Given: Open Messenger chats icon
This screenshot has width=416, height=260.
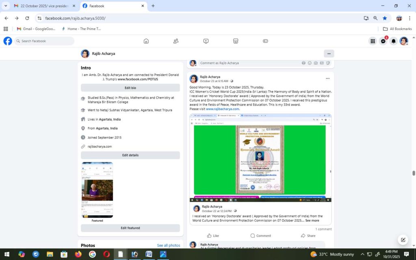Looking at the screenshot, I should point(383,41).
